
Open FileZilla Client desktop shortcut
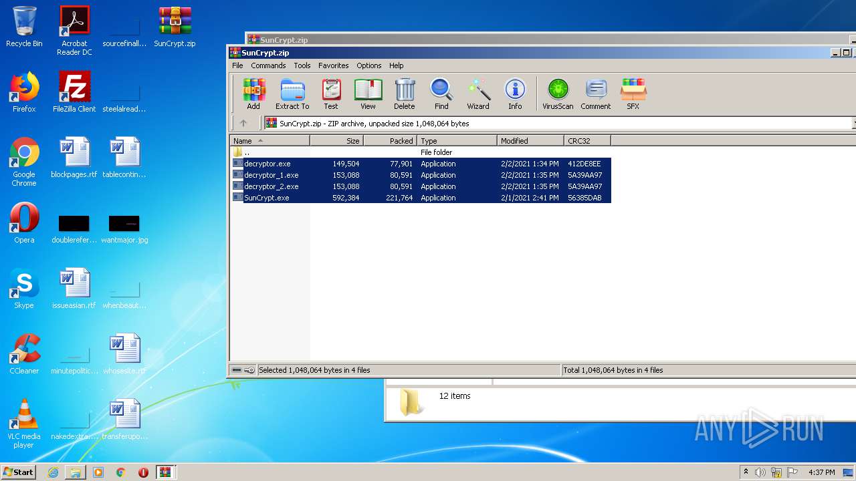click(x=74, y=92)
